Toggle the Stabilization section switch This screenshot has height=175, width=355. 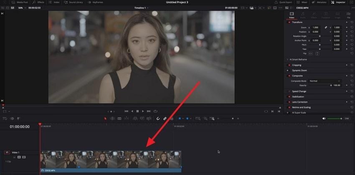pyautogui.click(x=289, y=96)
